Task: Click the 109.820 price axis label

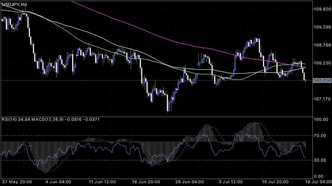Action: point(322,9)
